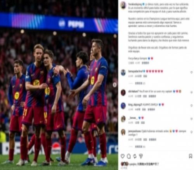Open the post author's profile picture
194x170 pixels.
(x=123, y=5)
